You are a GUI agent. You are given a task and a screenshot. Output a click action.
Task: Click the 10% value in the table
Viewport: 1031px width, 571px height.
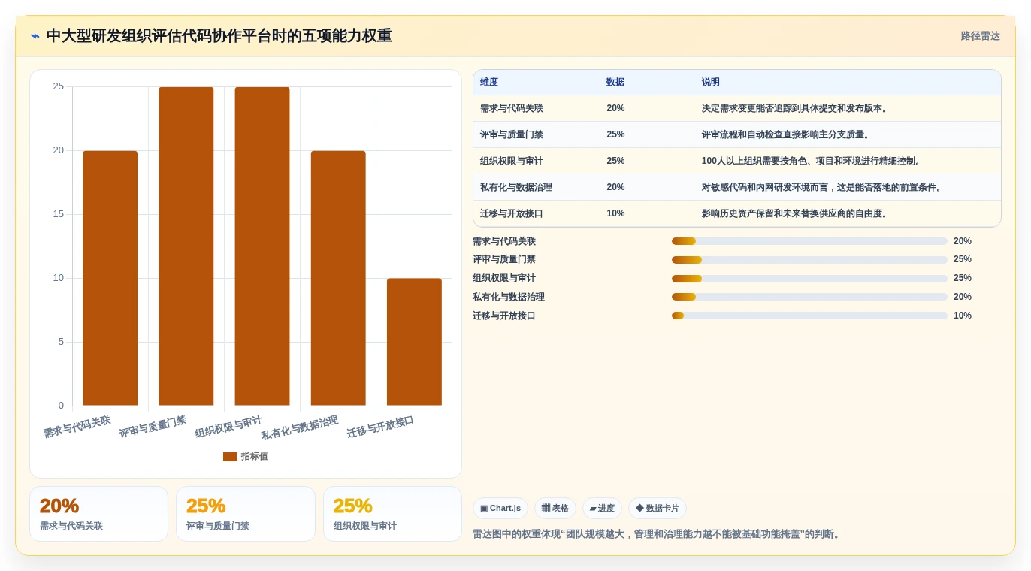615,213
